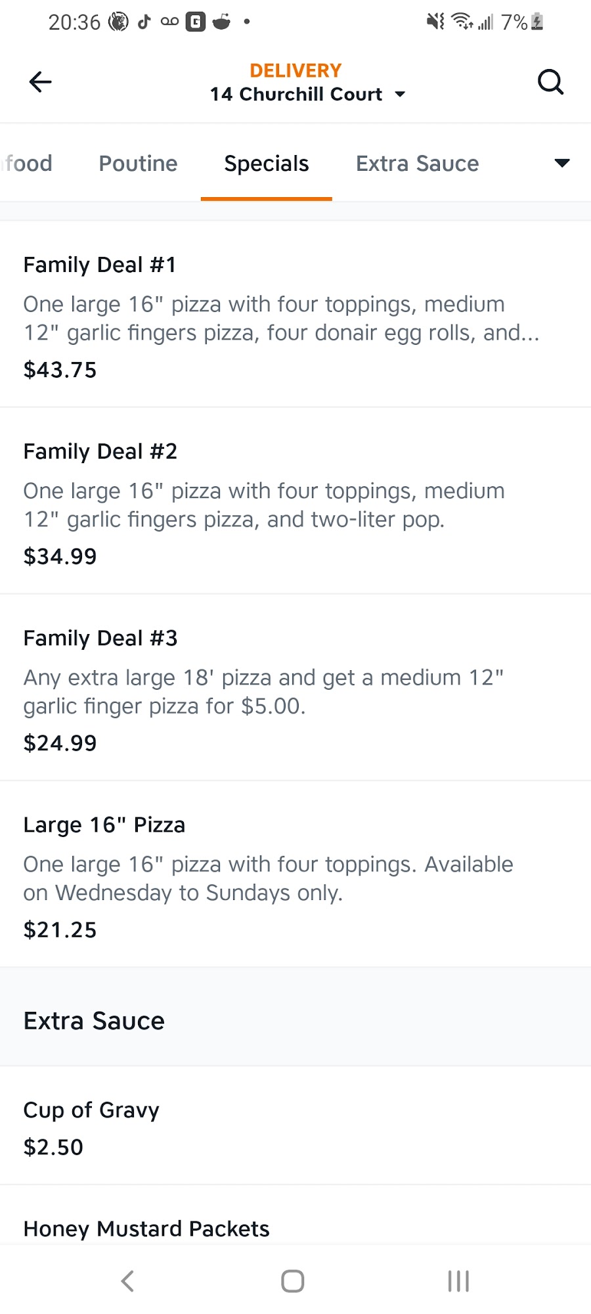
Task: Add Cup of Gravy item
Action: [295, 1127]
